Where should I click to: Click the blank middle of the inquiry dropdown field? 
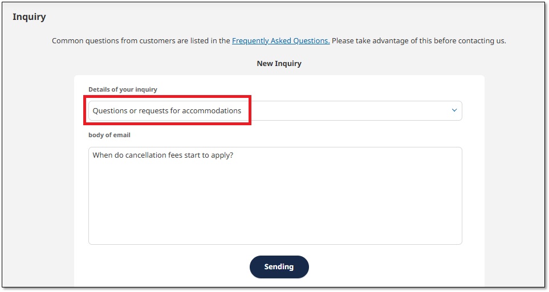point(342,111)
